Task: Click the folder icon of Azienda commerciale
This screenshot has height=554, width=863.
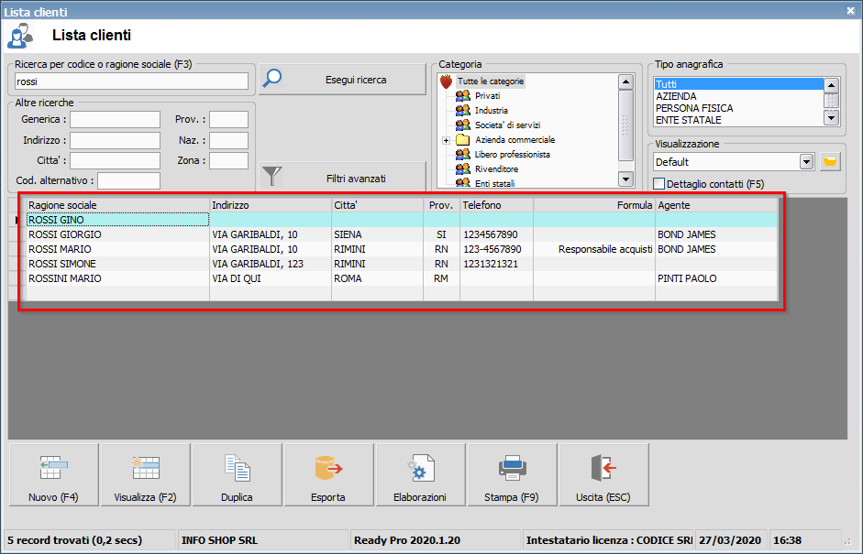Action: point(463,139)
